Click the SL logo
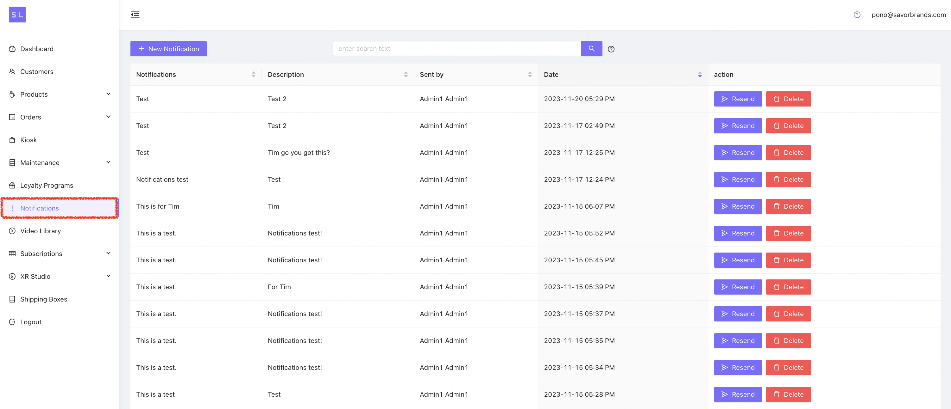The image size is (951, 409). [x=17, y=15]
